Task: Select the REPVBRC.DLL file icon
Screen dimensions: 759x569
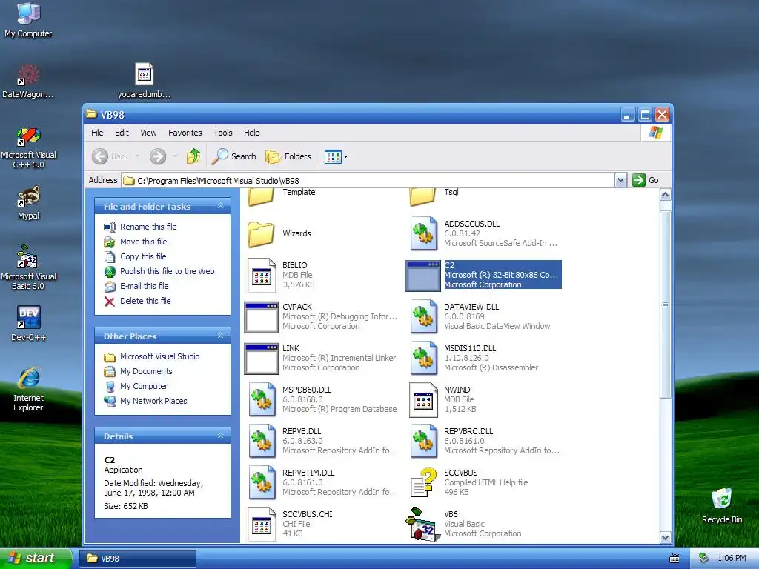Action: click(424, 442)
